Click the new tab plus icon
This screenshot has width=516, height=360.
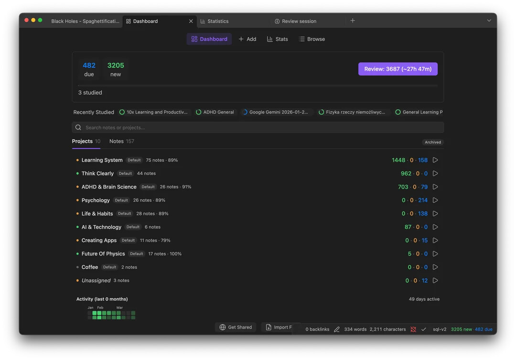click(353, 21)
